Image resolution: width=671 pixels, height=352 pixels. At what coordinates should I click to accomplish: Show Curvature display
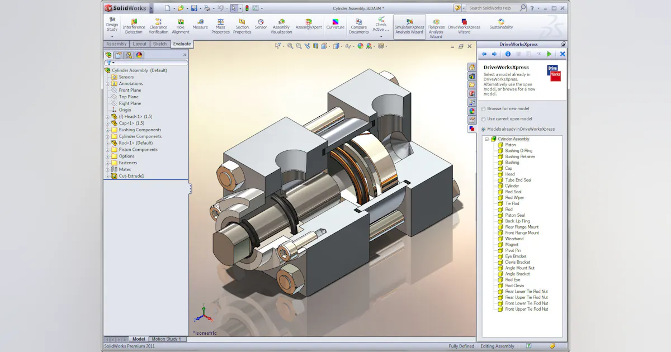(x=335, y=24)
